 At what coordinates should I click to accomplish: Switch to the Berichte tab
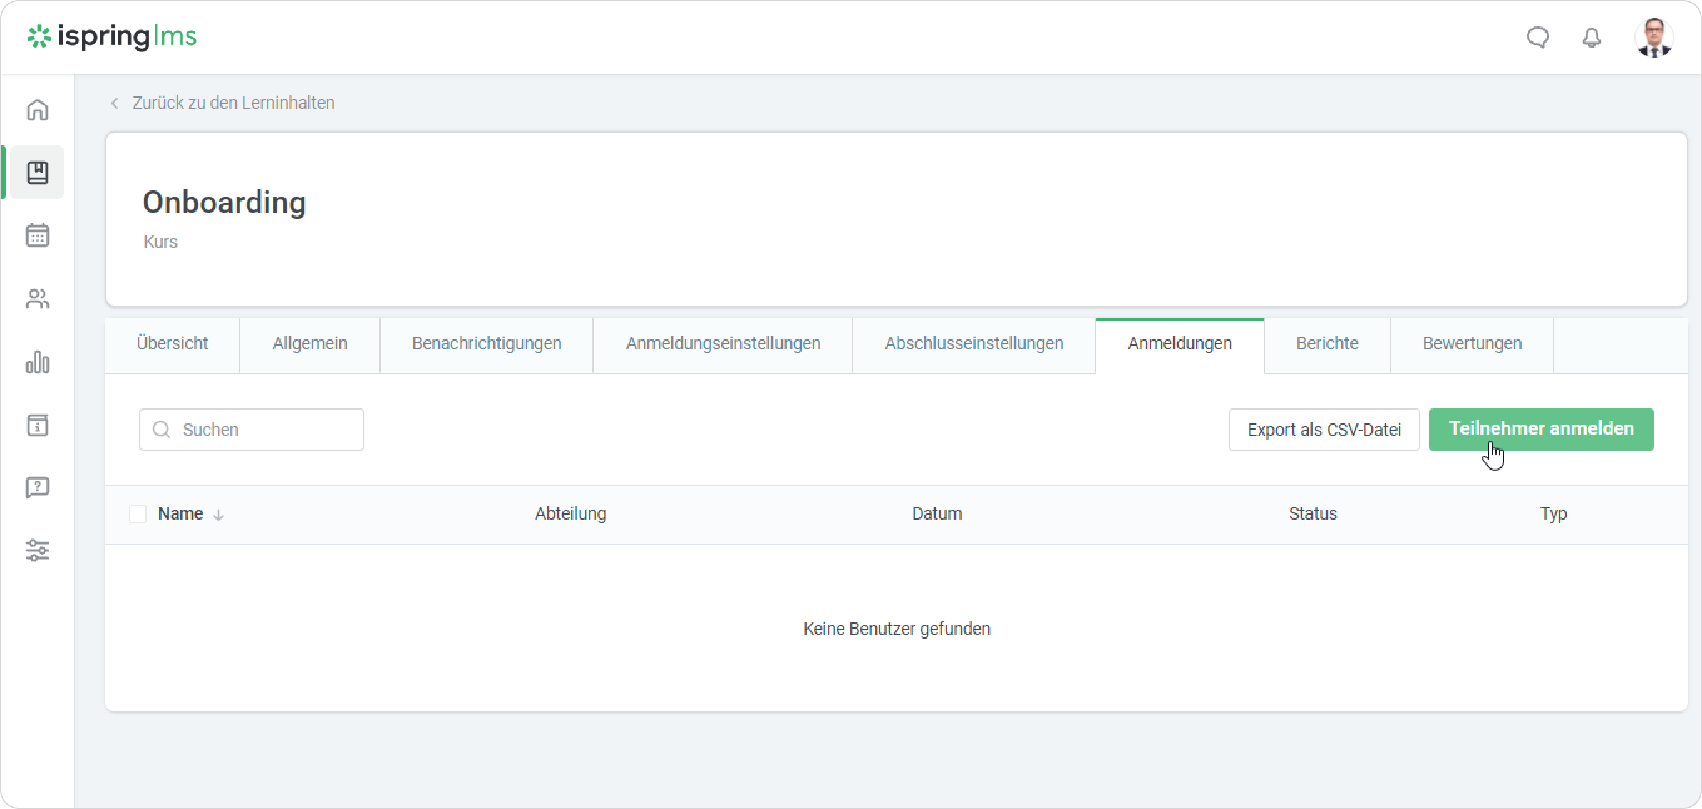point(1327,343)
